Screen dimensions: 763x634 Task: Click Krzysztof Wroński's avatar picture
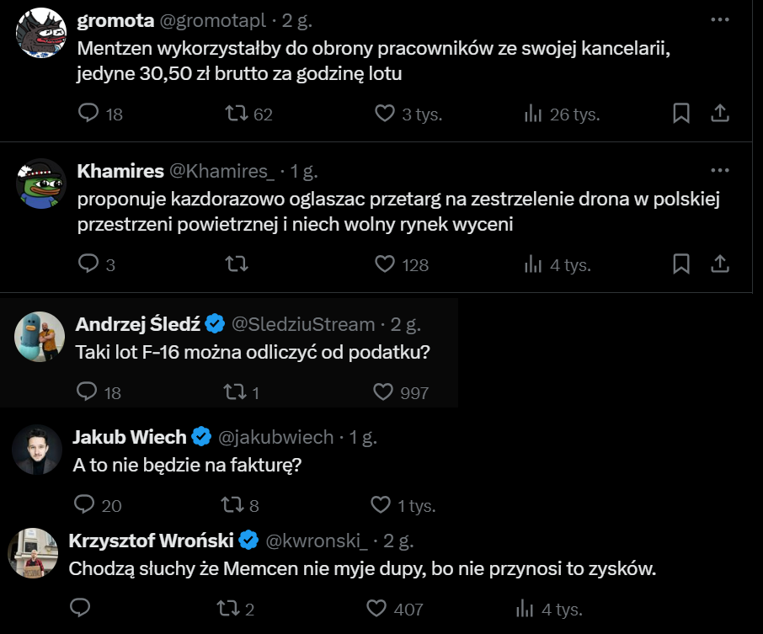coord(32,553)
